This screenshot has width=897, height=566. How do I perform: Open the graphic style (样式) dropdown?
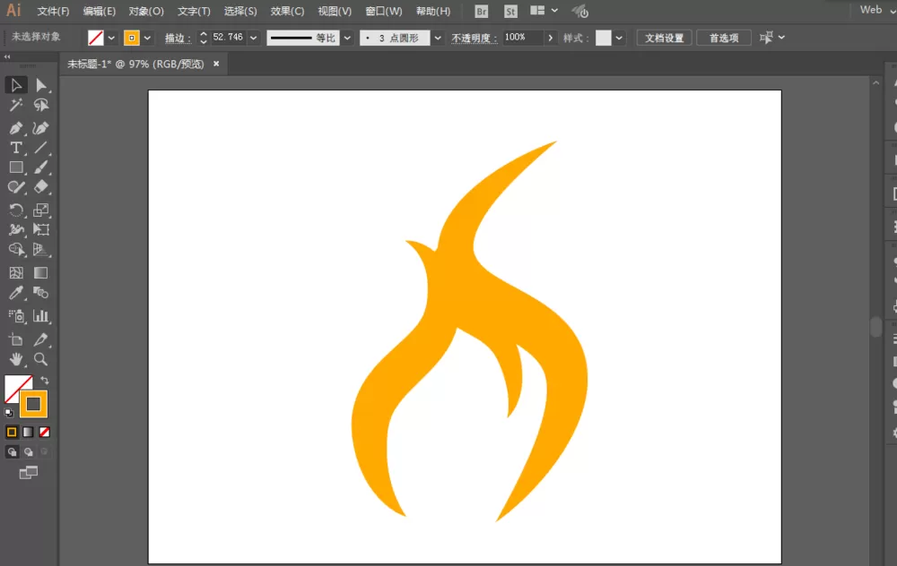tap(619, 38)
